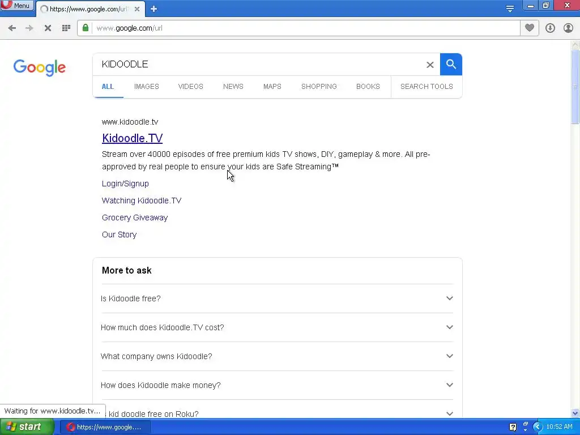This screenshot has width=580, height=435.
Task: Open the Grocery Giveaway sitelink
Action: (x=135, y=217)
